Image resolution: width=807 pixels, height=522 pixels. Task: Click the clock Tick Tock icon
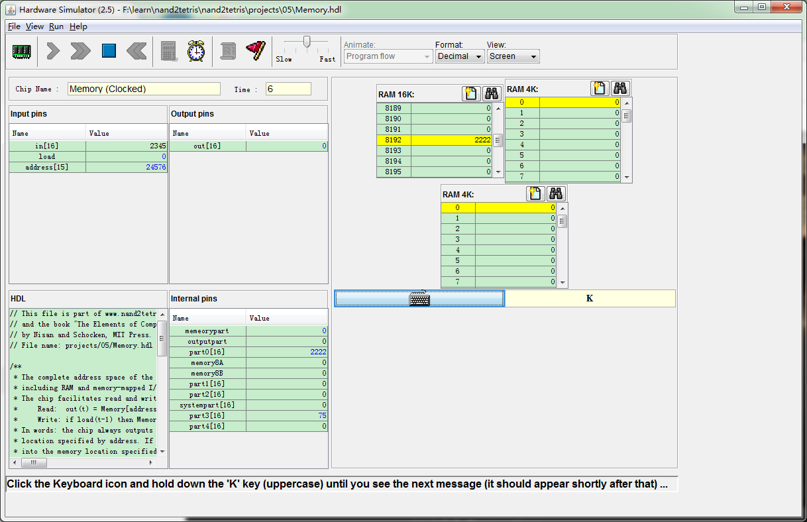click(x=195, y=51)
